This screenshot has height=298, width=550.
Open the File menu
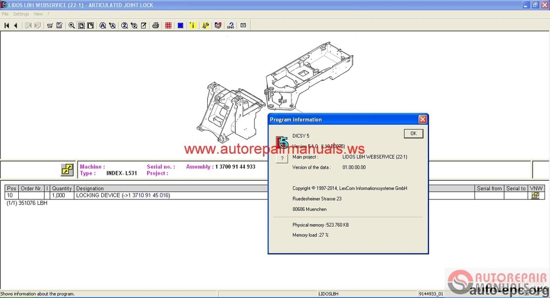[5, 14]
